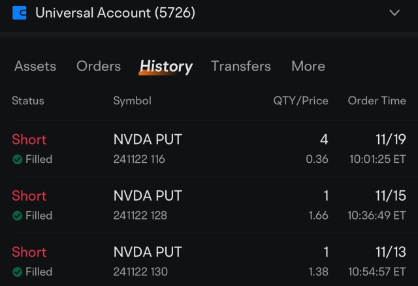Switch to the Assets tab

(x=35, y=66)
